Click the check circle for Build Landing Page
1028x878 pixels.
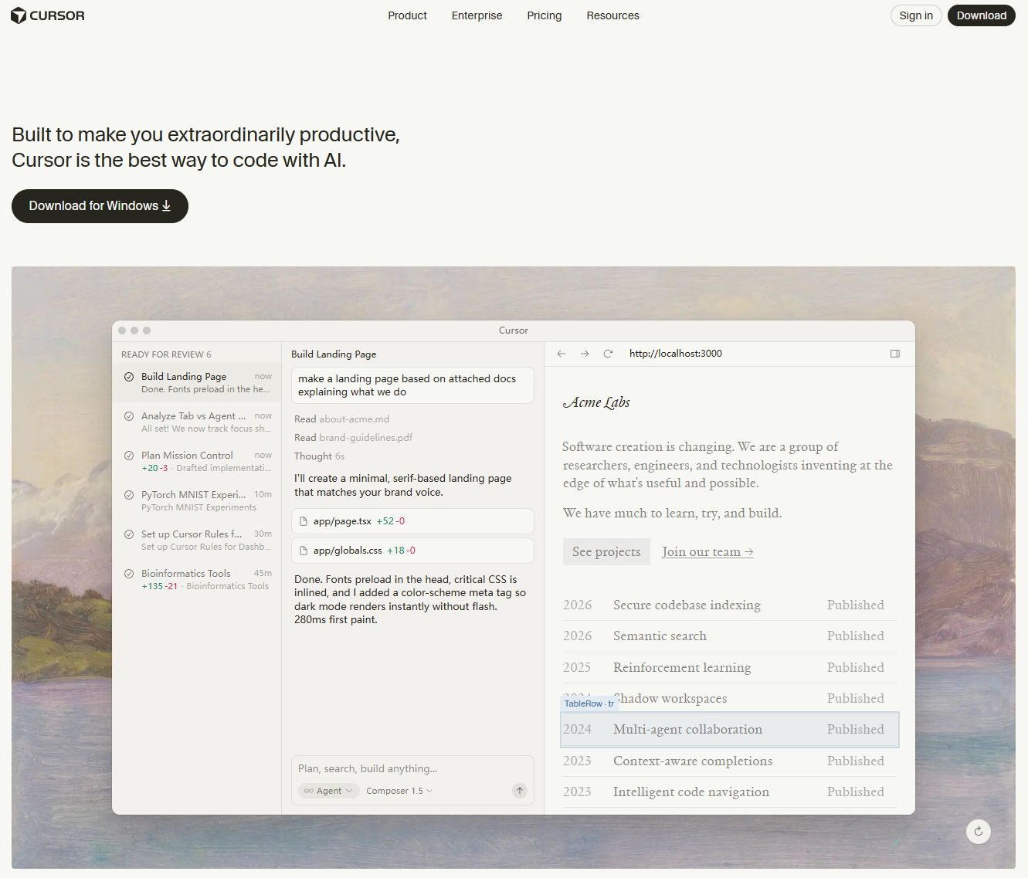[129, 377]
